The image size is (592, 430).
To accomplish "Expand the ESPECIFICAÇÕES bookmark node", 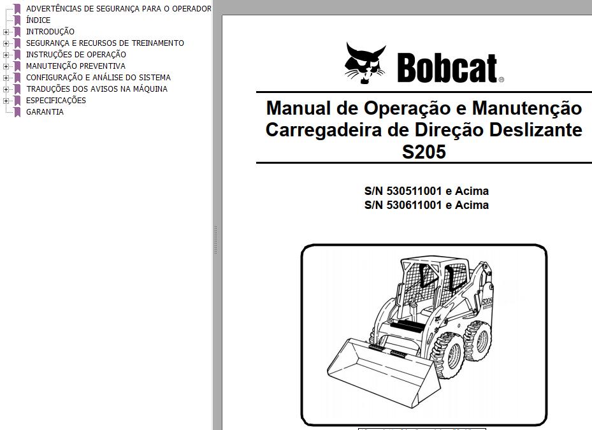I will (6, 101).
